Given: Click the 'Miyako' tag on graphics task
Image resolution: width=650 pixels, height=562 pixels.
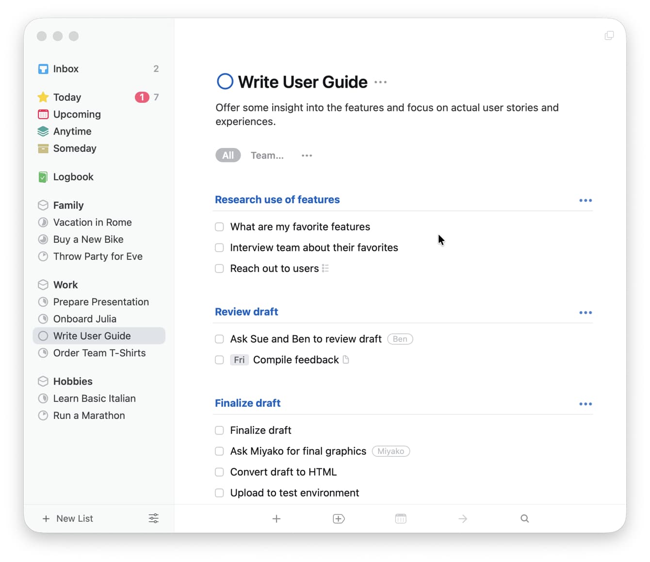Looking at the screenshot, I should click(x=390, y=451).
